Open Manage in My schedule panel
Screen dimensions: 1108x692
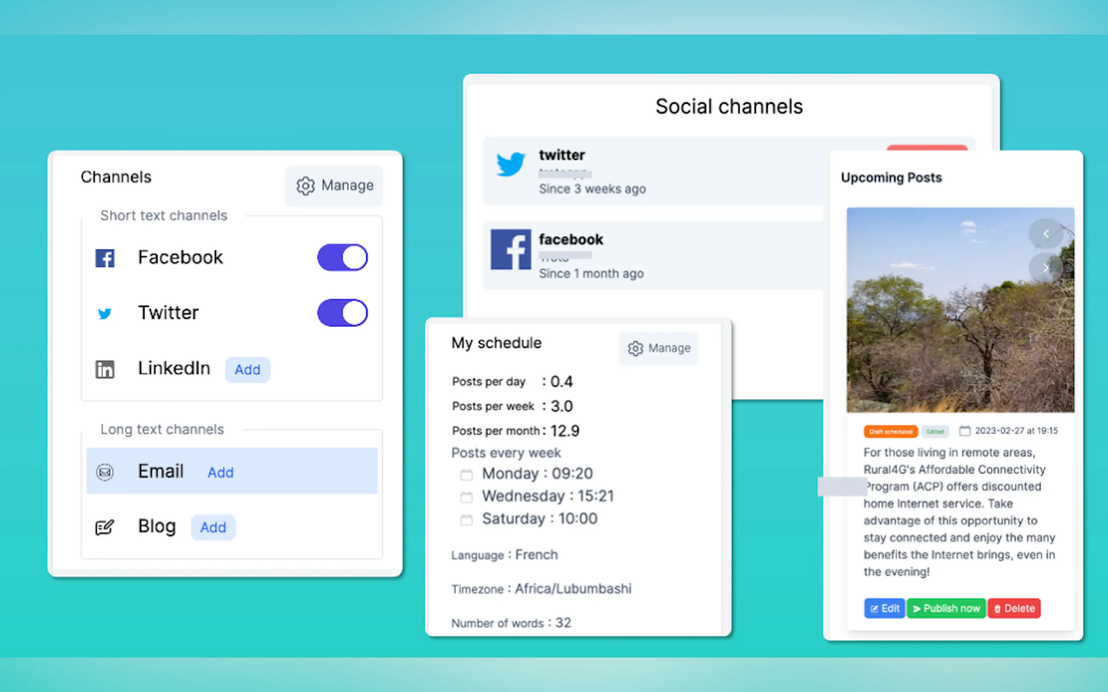coord(658,348)
